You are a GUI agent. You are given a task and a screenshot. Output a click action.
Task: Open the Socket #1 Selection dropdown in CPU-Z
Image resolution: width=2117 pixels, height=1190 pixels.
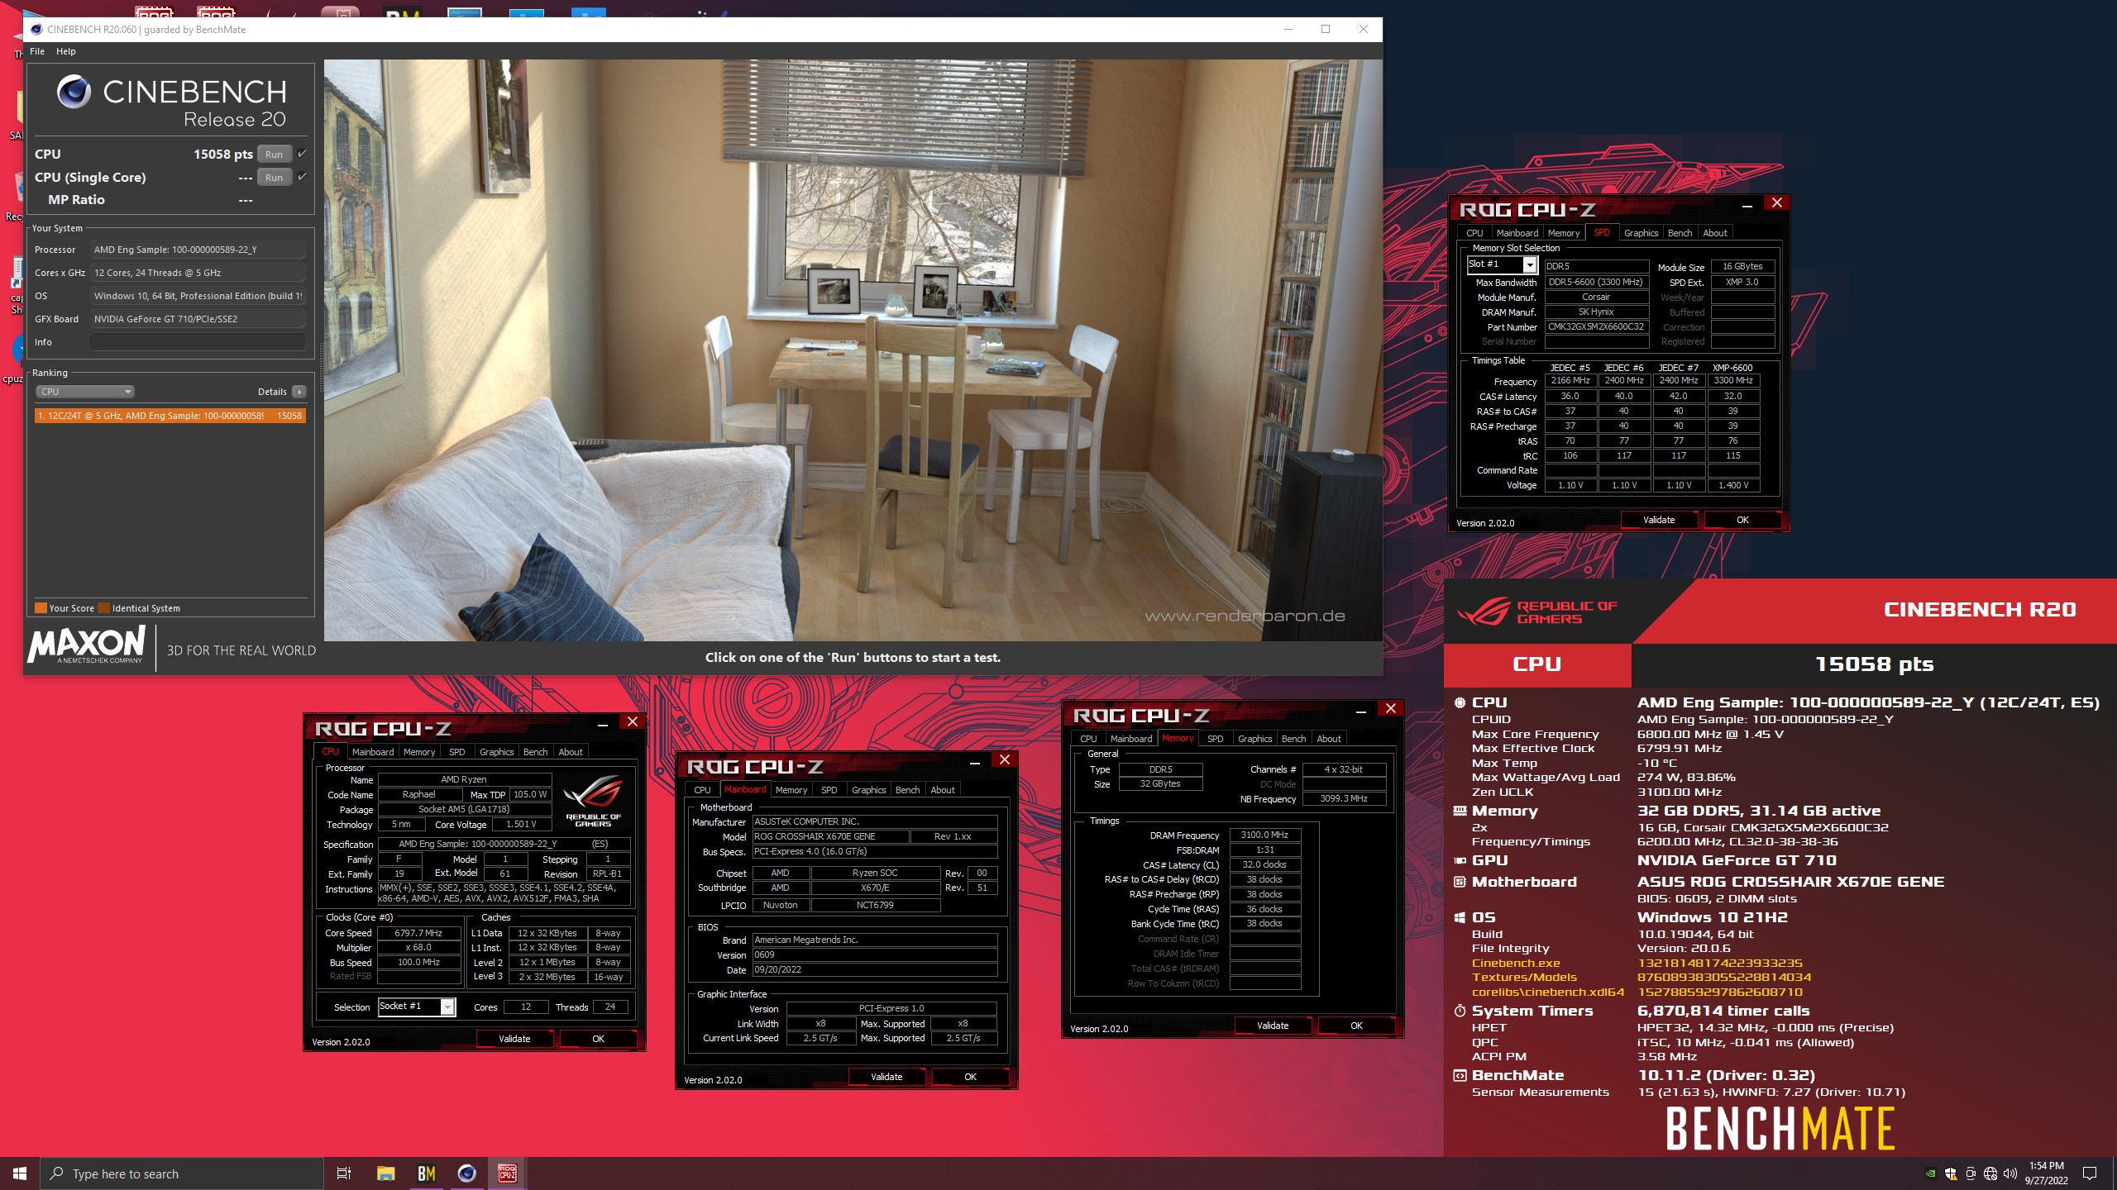click(x=447, y=1007)
